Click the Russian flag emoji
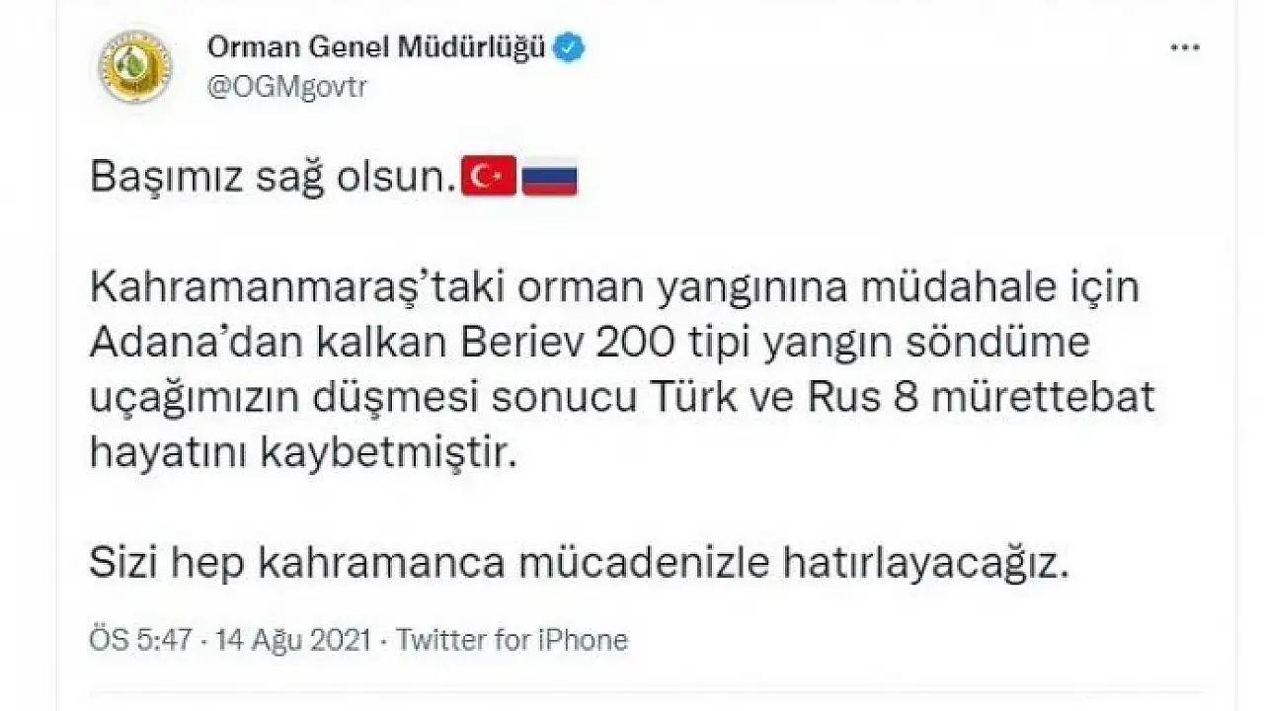This screenshot has width=1264, height=711. [550, 178]
